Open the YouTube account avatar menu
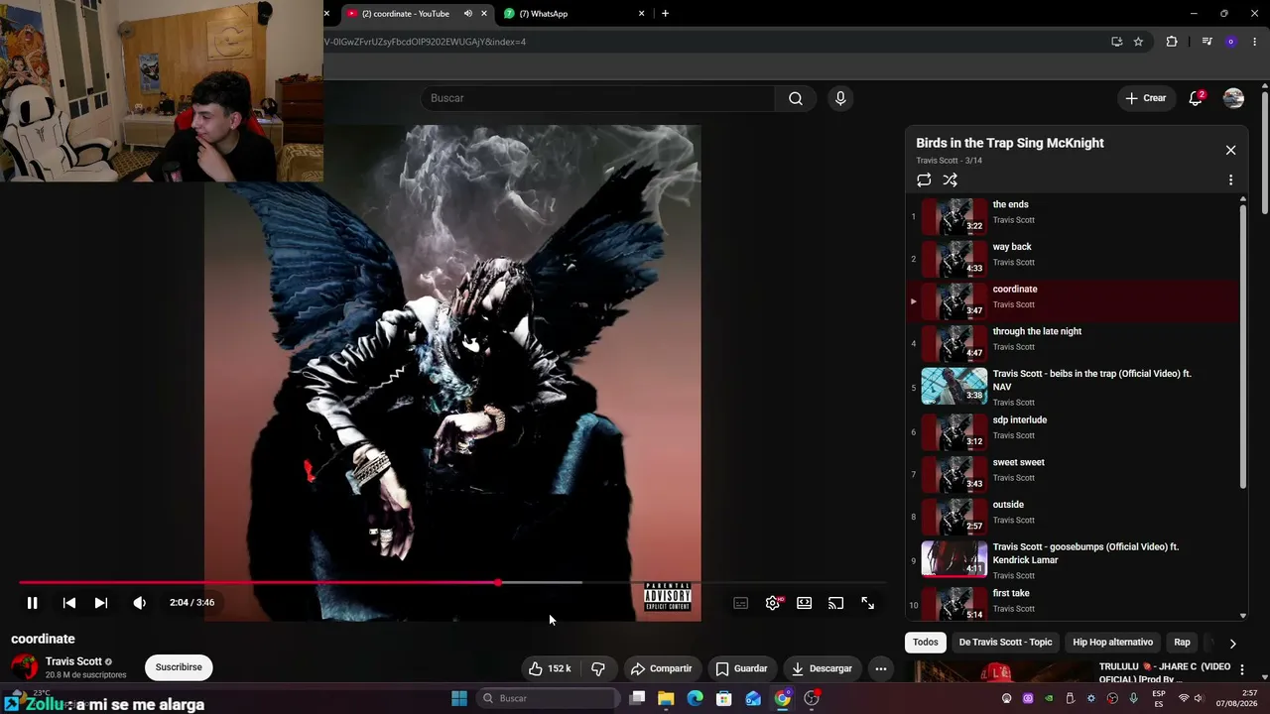This screenshot has width=1270, height=714. (x=1233, y=98)
